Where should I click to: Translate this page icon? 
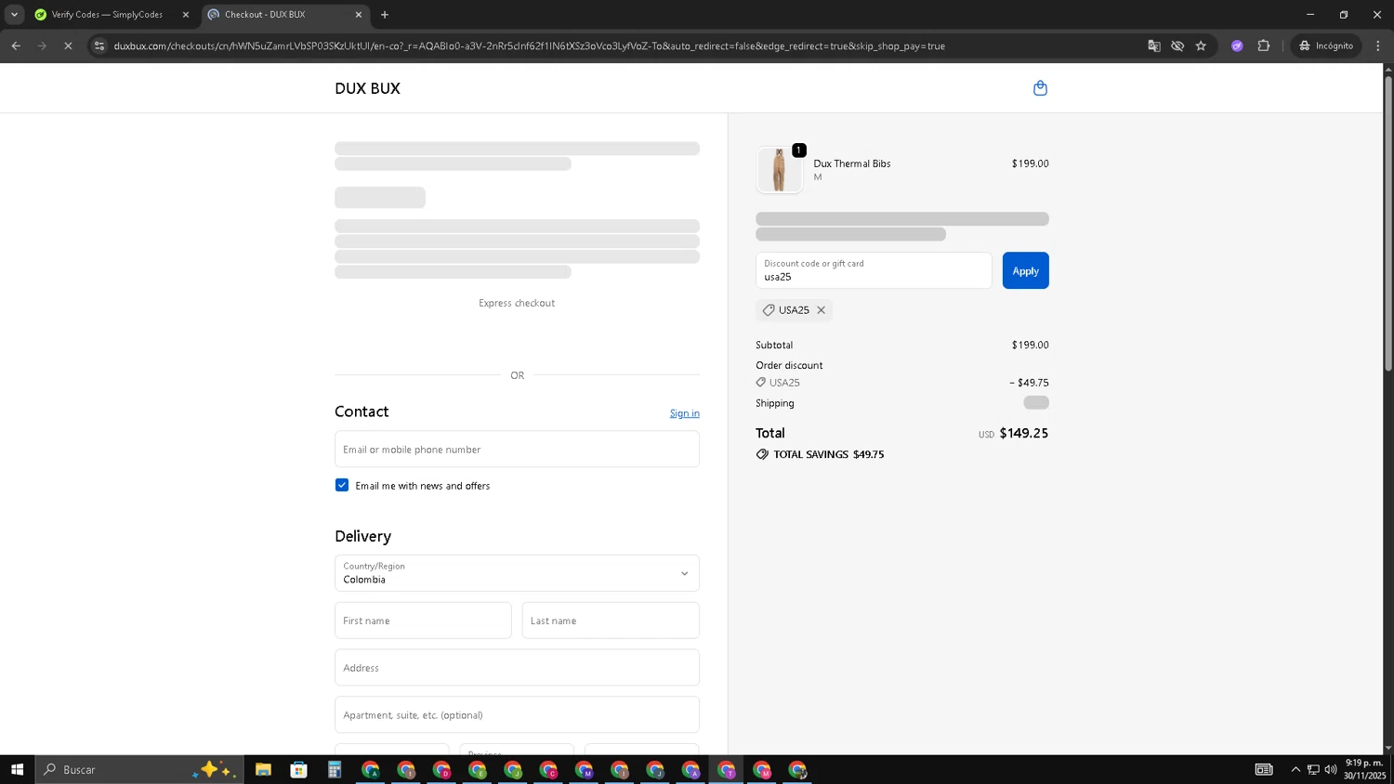1154,46
